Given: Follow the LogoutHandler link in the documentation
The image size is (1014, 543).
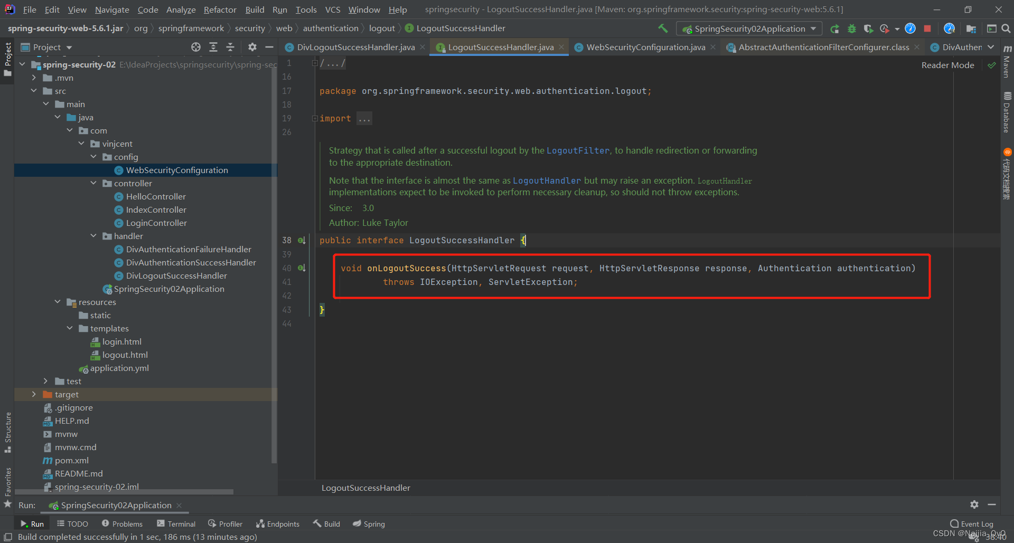Looking at the screenshot, I should point(547,180).
